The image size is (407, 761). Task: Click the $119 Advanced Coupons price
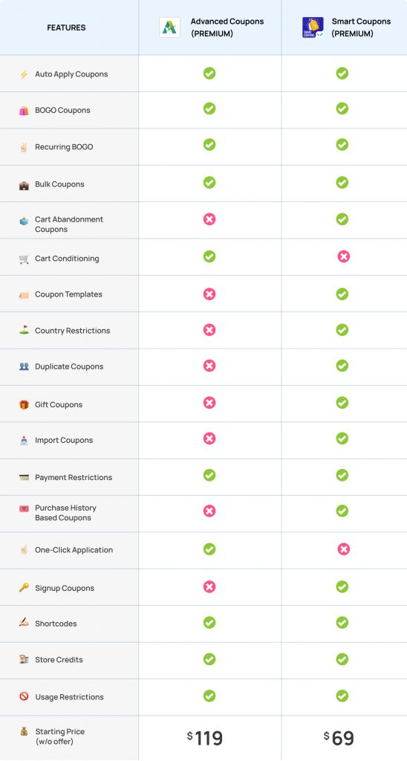click(205, 738)
